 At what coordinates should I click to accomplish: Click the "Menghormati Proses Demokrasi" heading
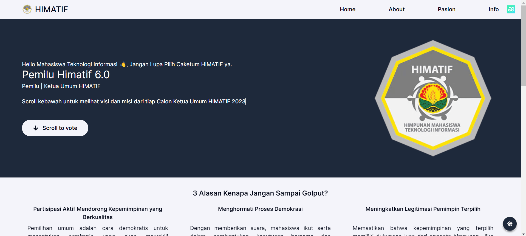pyautogui.click(x=260, y=209)
